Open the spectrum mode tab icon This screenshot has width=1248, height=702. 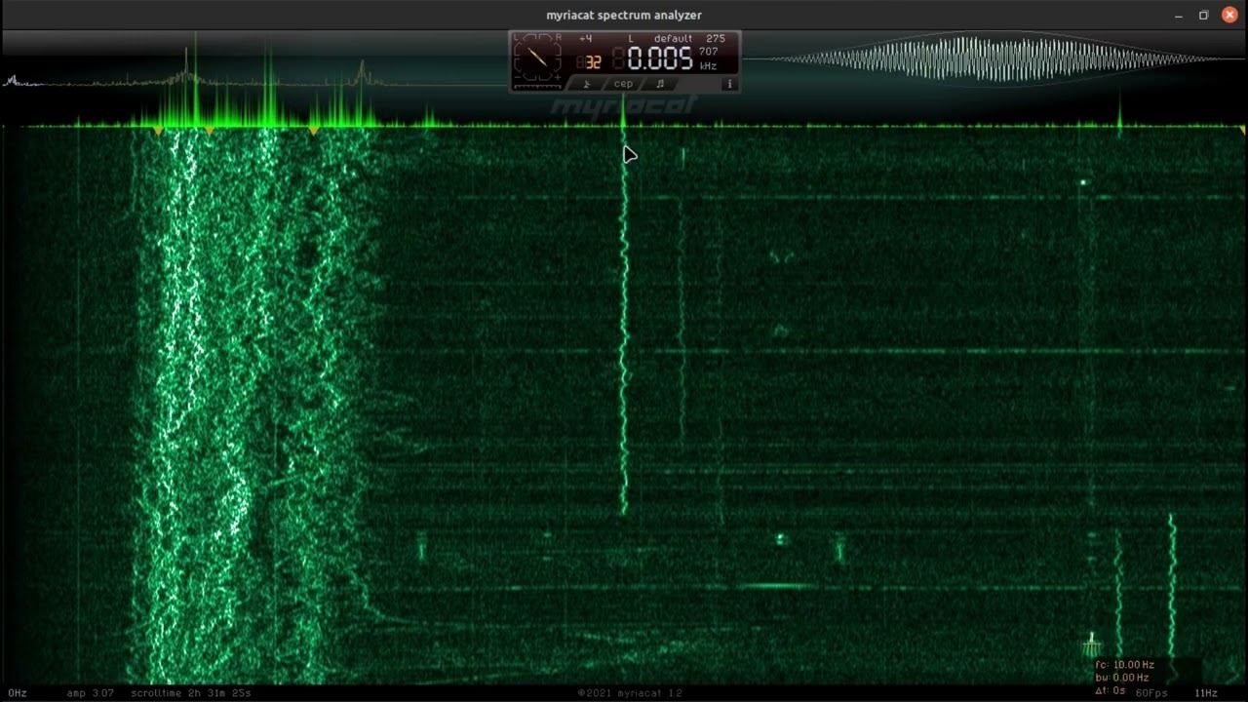tap(587, 84)
